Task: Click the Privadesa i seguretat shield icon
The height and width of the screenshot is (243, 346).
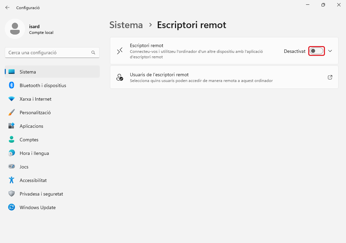Action: tap(12, 194)
